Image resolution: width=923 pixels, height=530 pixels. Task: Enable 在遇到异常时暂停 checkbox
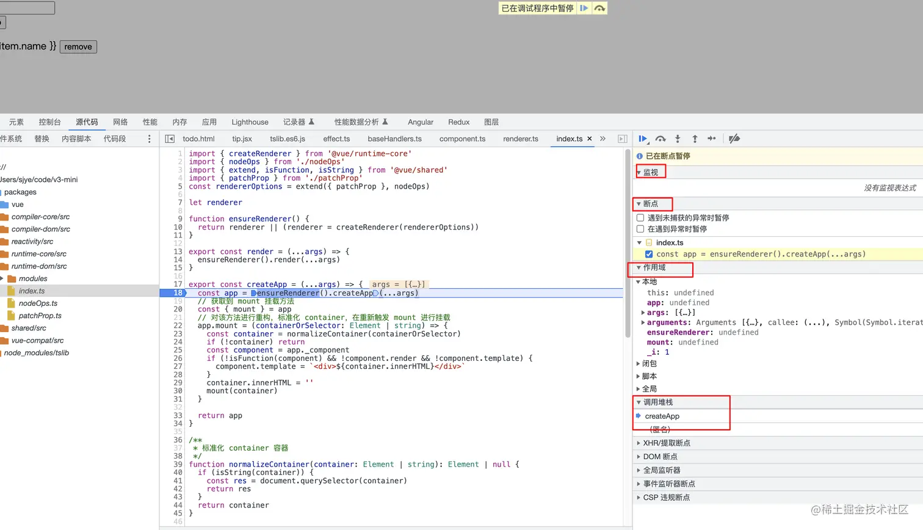(x=640, y=229)
